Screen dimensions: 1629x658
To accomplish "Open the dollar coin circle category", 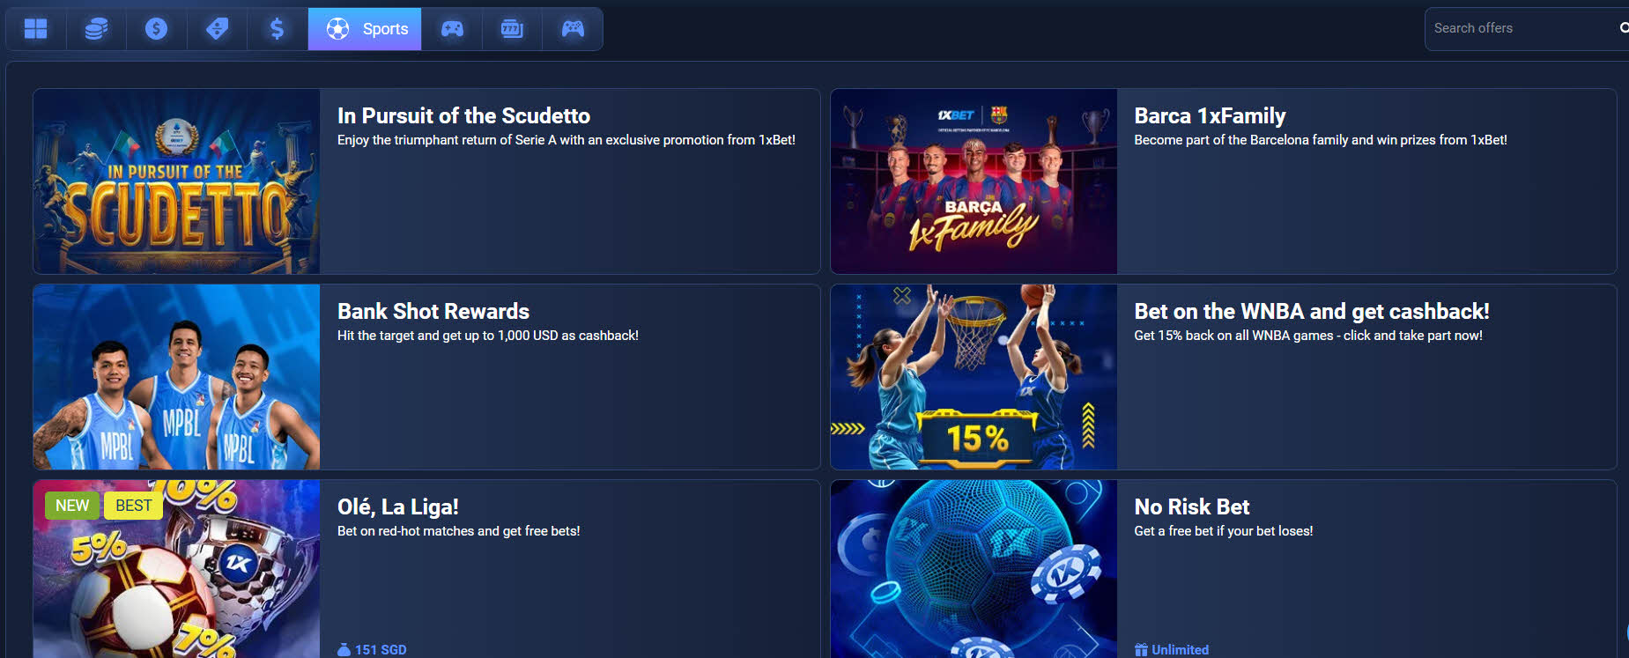I will [156, 29].
